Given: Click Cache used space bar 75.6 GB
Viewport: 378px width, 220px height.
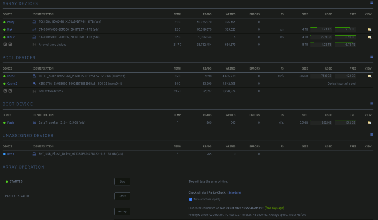Looking at the screenshot, I should pos(321,76).
